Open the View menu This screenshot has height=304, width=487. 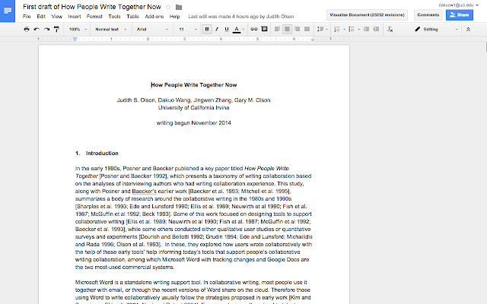(56, 17)
